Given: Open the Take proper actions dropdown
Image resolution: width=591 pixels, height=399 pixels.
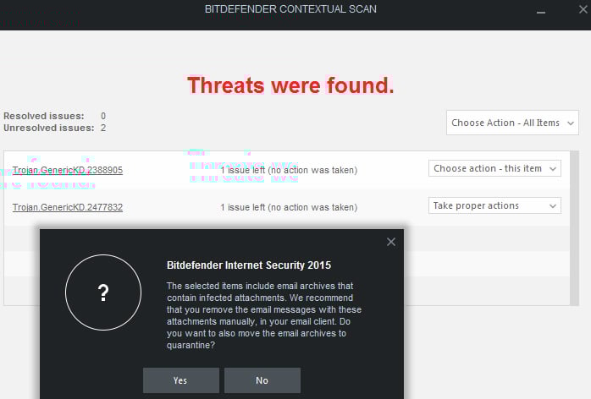Looking at the screenshot, I should click(494, 205).
